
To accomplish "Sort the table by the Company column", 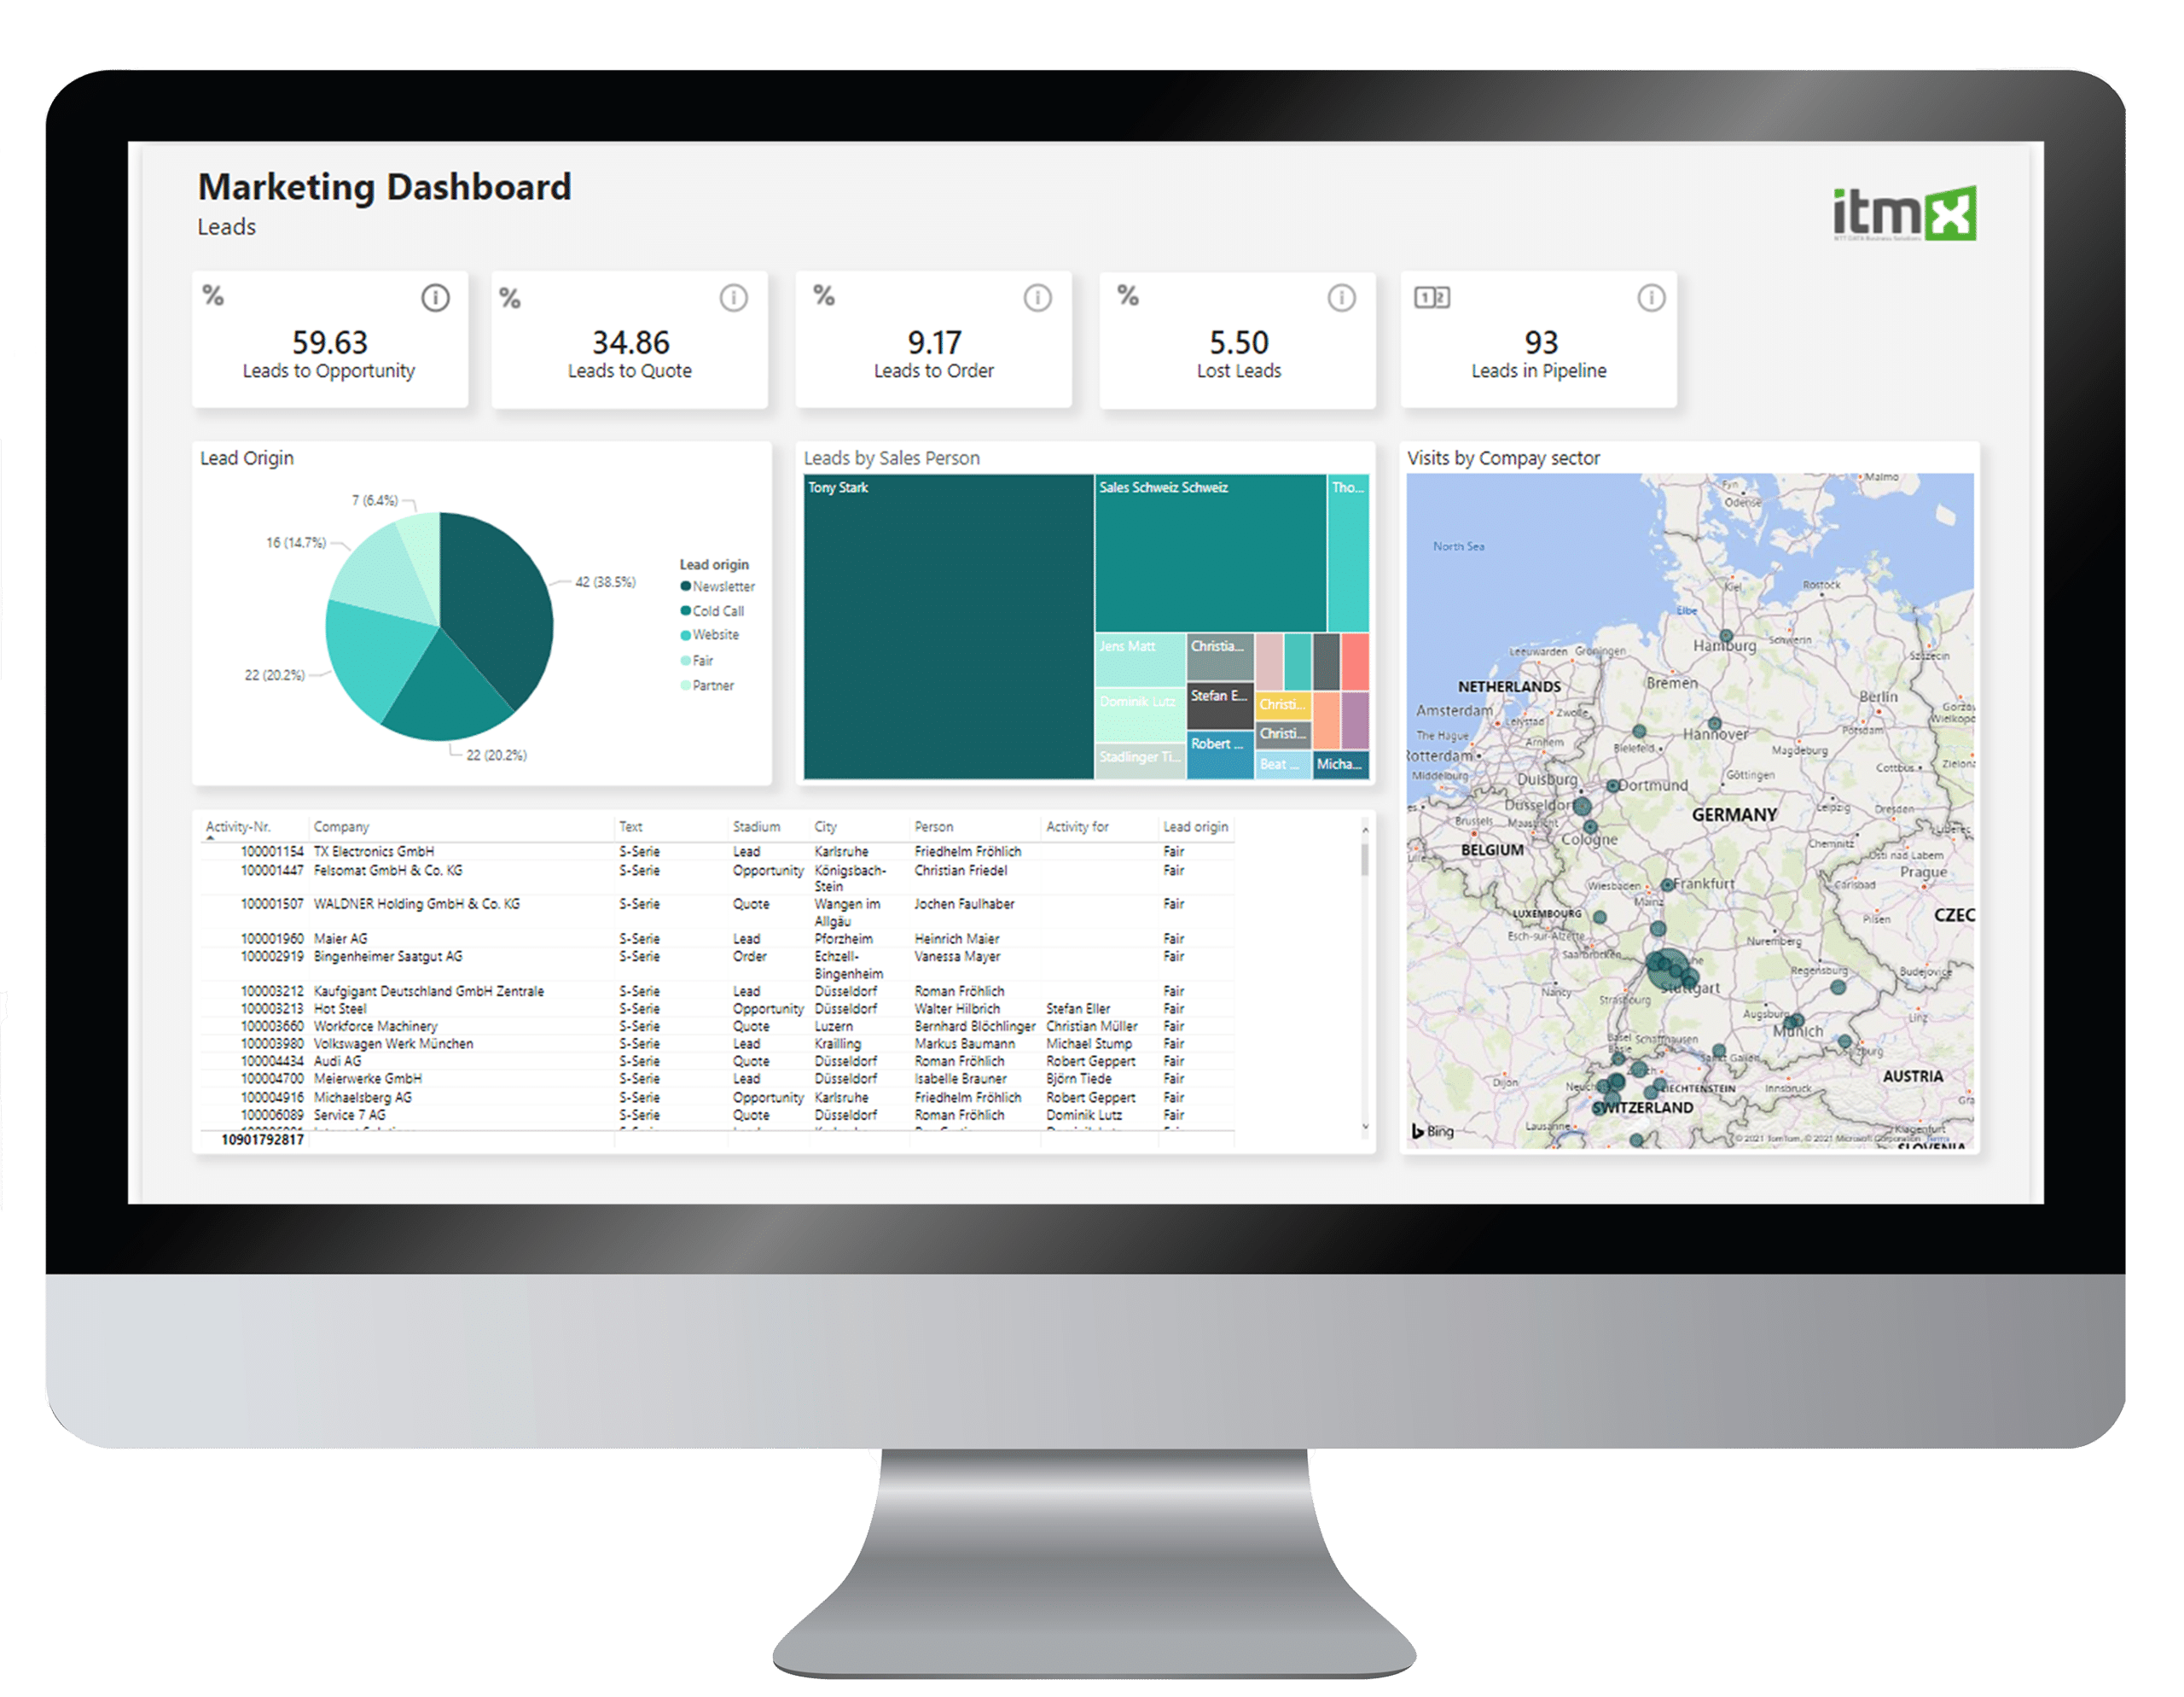I will coord(341,826).
